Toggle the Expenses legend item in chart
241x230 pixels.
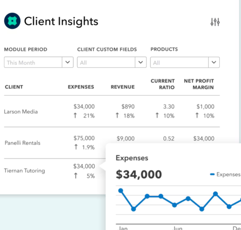coord(225,174)
